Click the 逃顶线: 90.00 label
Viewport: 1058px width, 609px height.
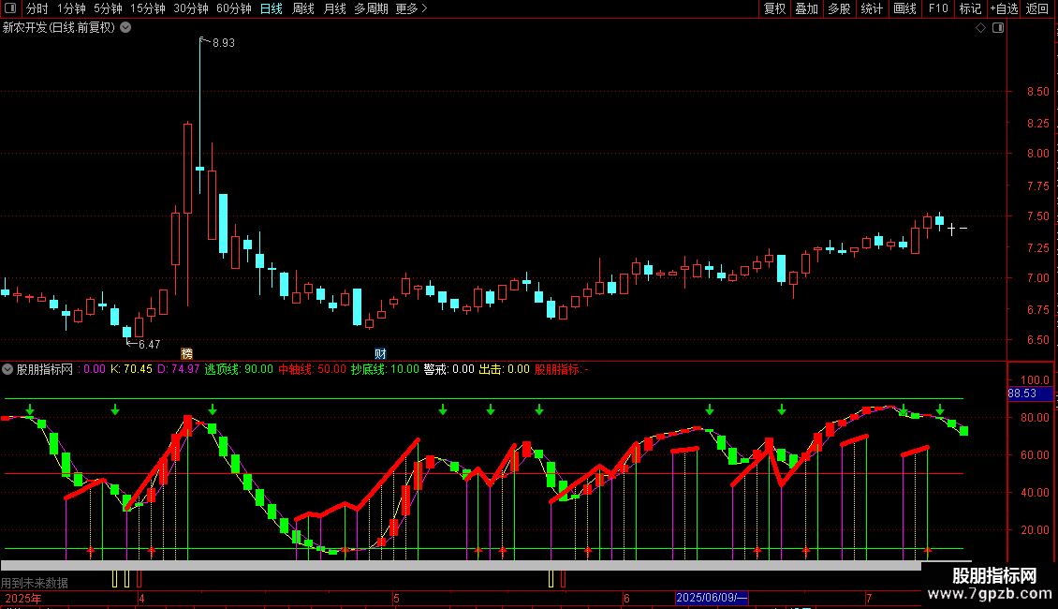coord(239,369)
